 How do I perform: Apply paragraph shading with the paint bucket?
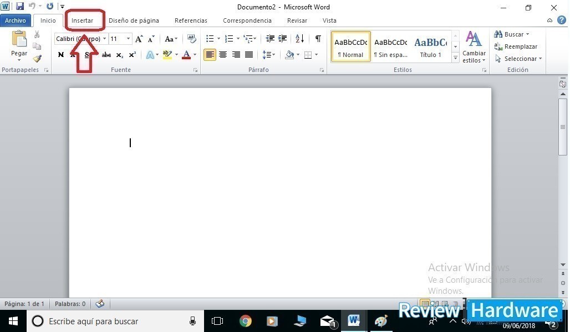(290, 55)
